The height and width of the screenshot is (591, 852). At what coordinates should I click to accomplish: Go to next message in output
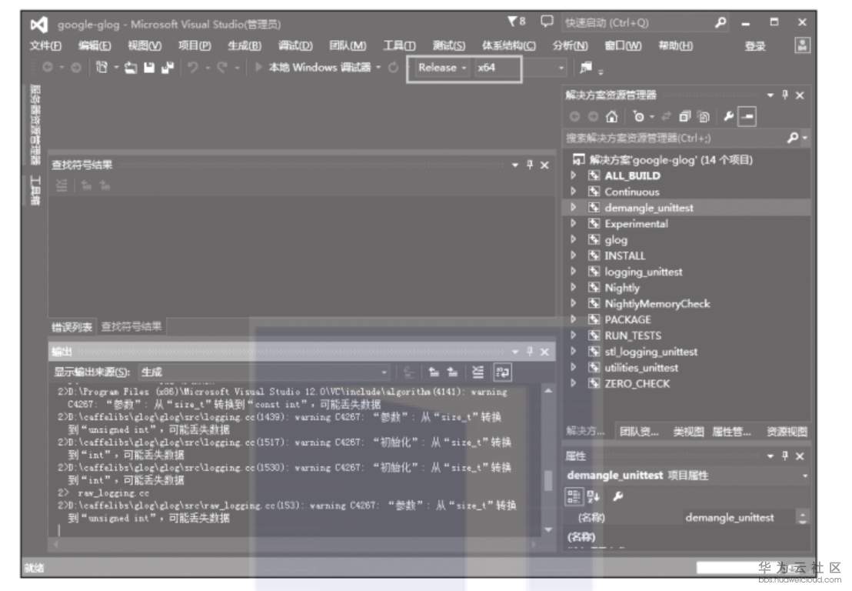[452, 372]
